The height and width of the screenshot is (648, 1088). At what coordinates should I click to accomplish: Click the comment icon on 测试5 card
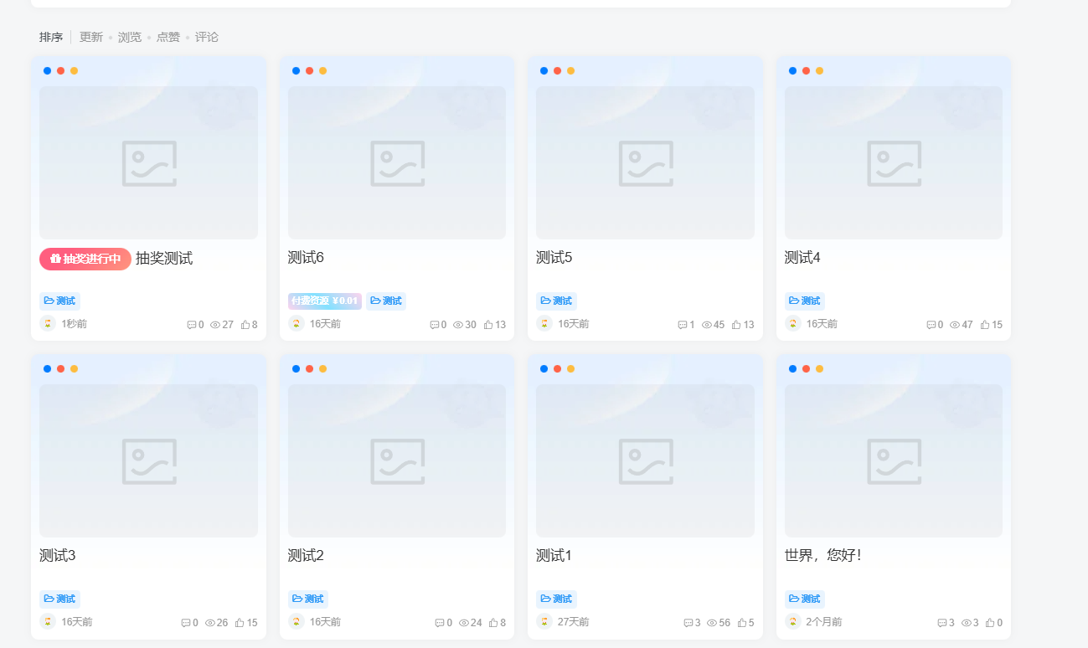(x=683, y=325)
